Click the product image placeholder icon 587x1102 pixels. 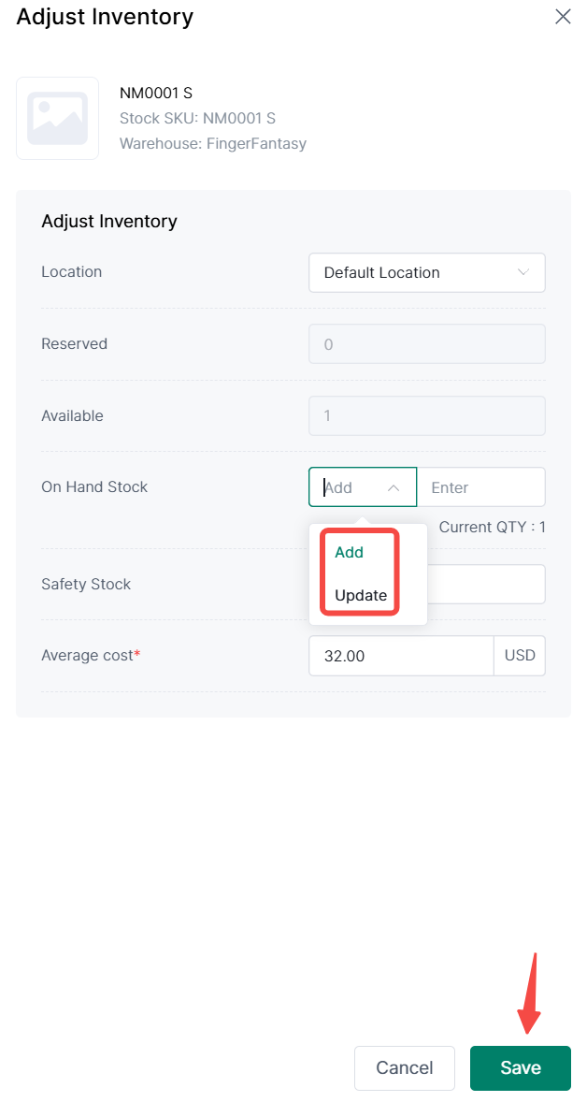click(57, 119)
